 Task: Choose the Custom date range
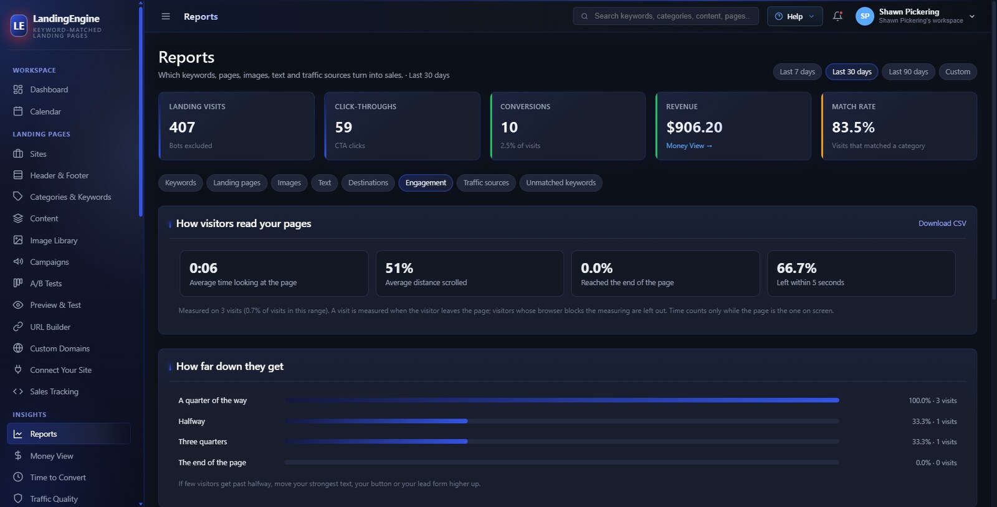[x=958, y=72]
